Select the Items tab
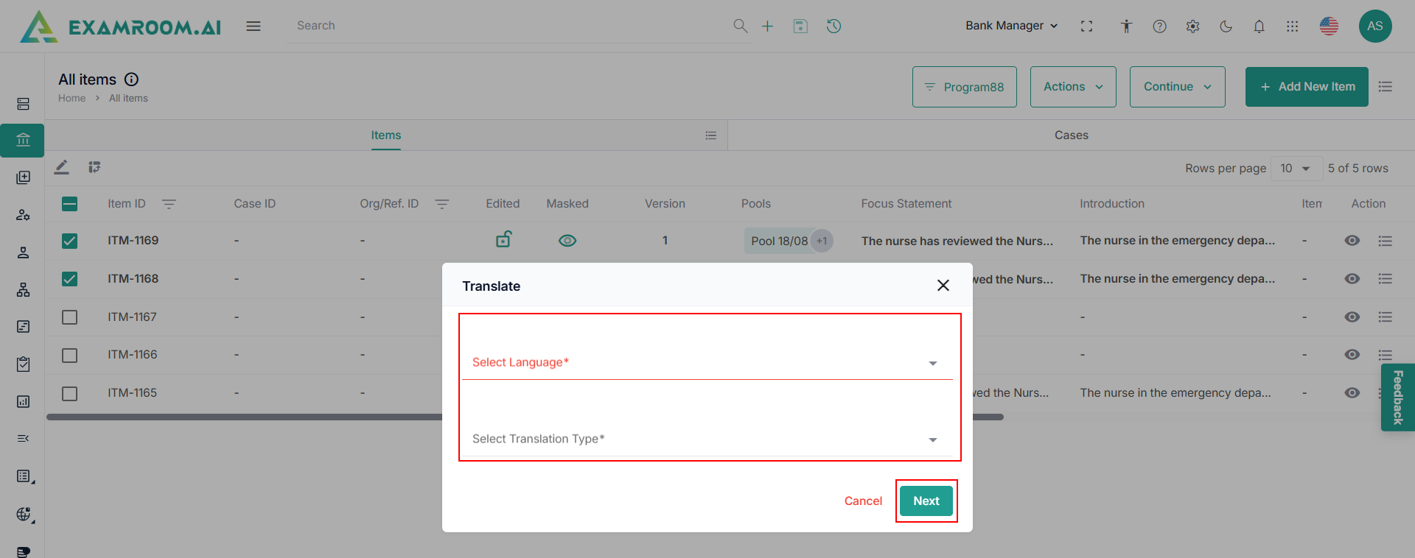Image resolution: width=1415 pixels, height=558 pixels. [x=385, y=135]
